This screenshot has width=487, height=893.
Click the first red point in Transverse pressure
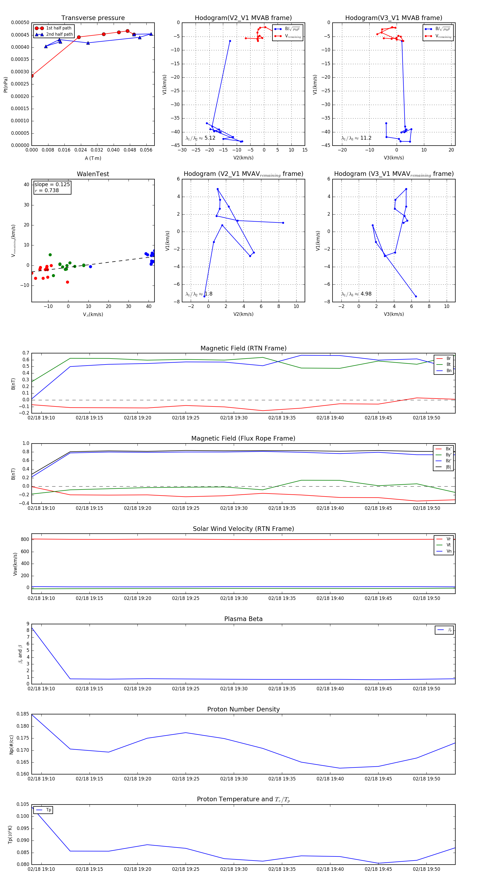point(32,76)
